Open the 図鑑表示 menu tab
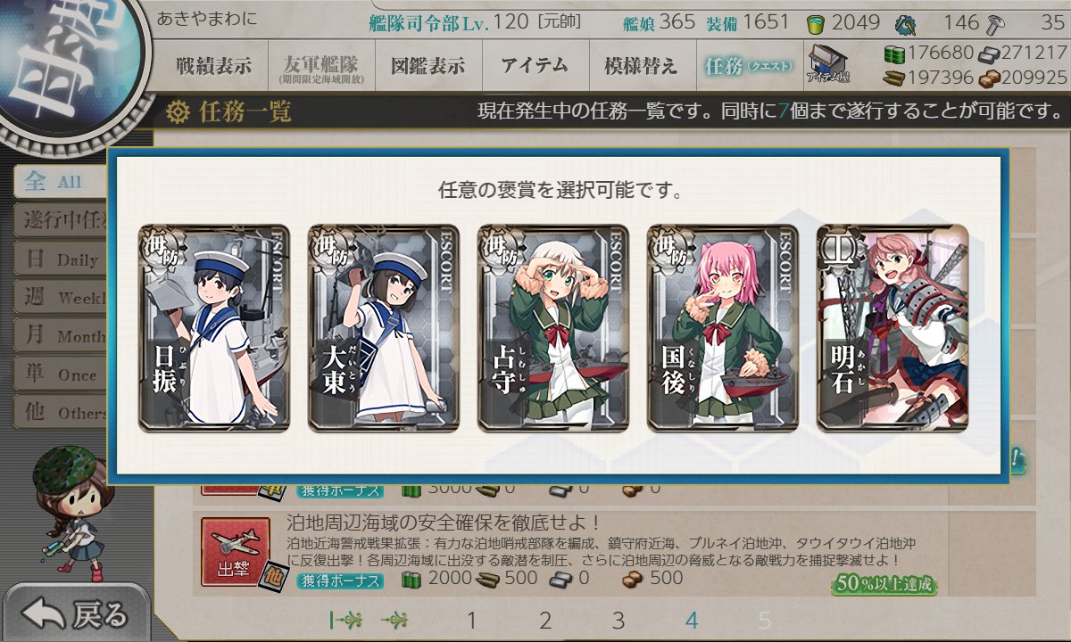Viewport: 1071px width, 642px height. click(428, 65)
